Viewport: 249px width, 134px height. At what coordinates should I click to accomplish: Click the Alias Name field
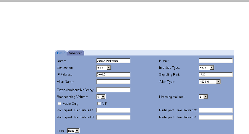click(x=113, y=82)
